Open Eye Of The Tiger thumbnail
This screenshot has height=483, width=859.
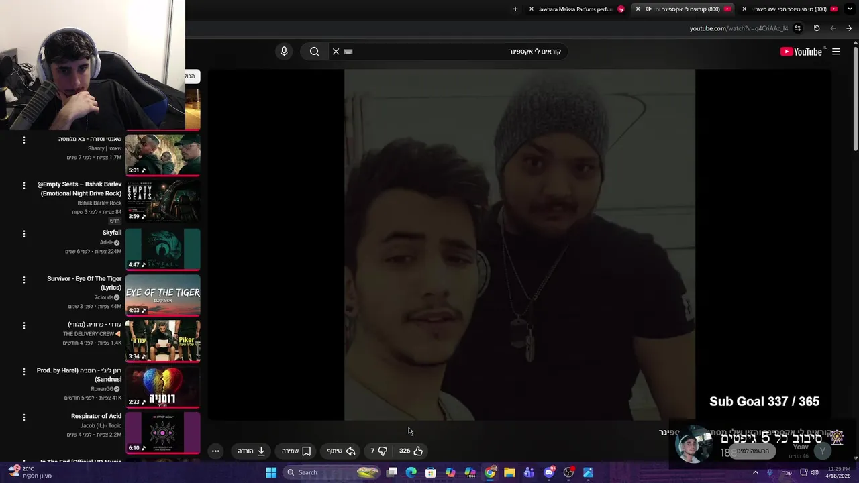[162, 294]
